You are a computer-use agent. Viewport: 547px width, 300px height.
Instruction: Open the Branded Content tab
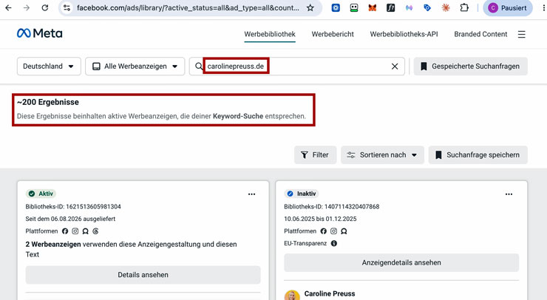pyautogui.click(x=480, y=34)
